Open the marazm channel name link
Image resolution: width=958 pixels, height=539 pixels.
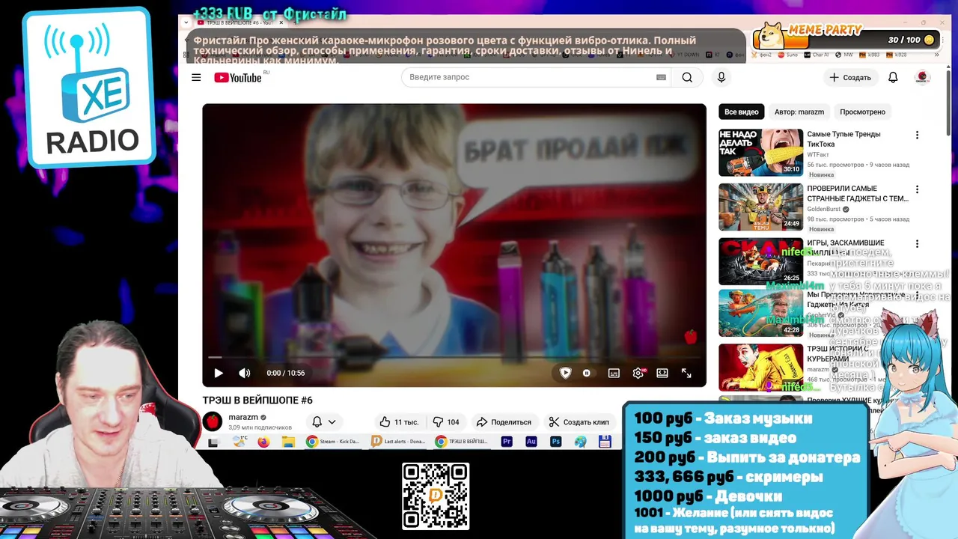click(243, 417)
